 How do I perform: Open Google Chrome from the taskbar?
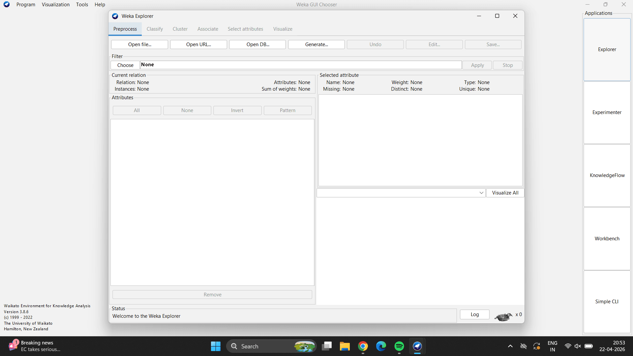coord(363,346)
